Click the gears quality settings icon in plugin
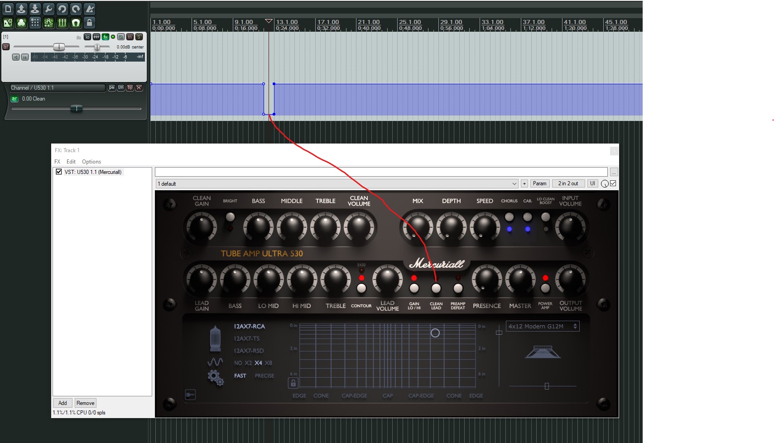Viewport: 774px width, 443px height. (x=216, y=377)
